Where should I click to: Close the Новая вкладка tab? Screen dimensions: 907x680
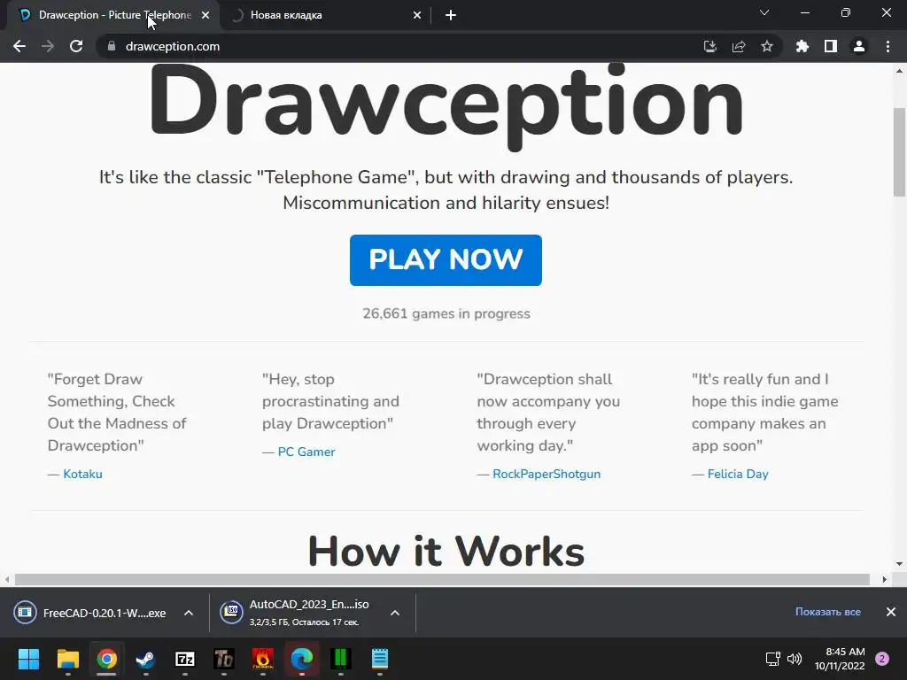click(x=417, y=16)
